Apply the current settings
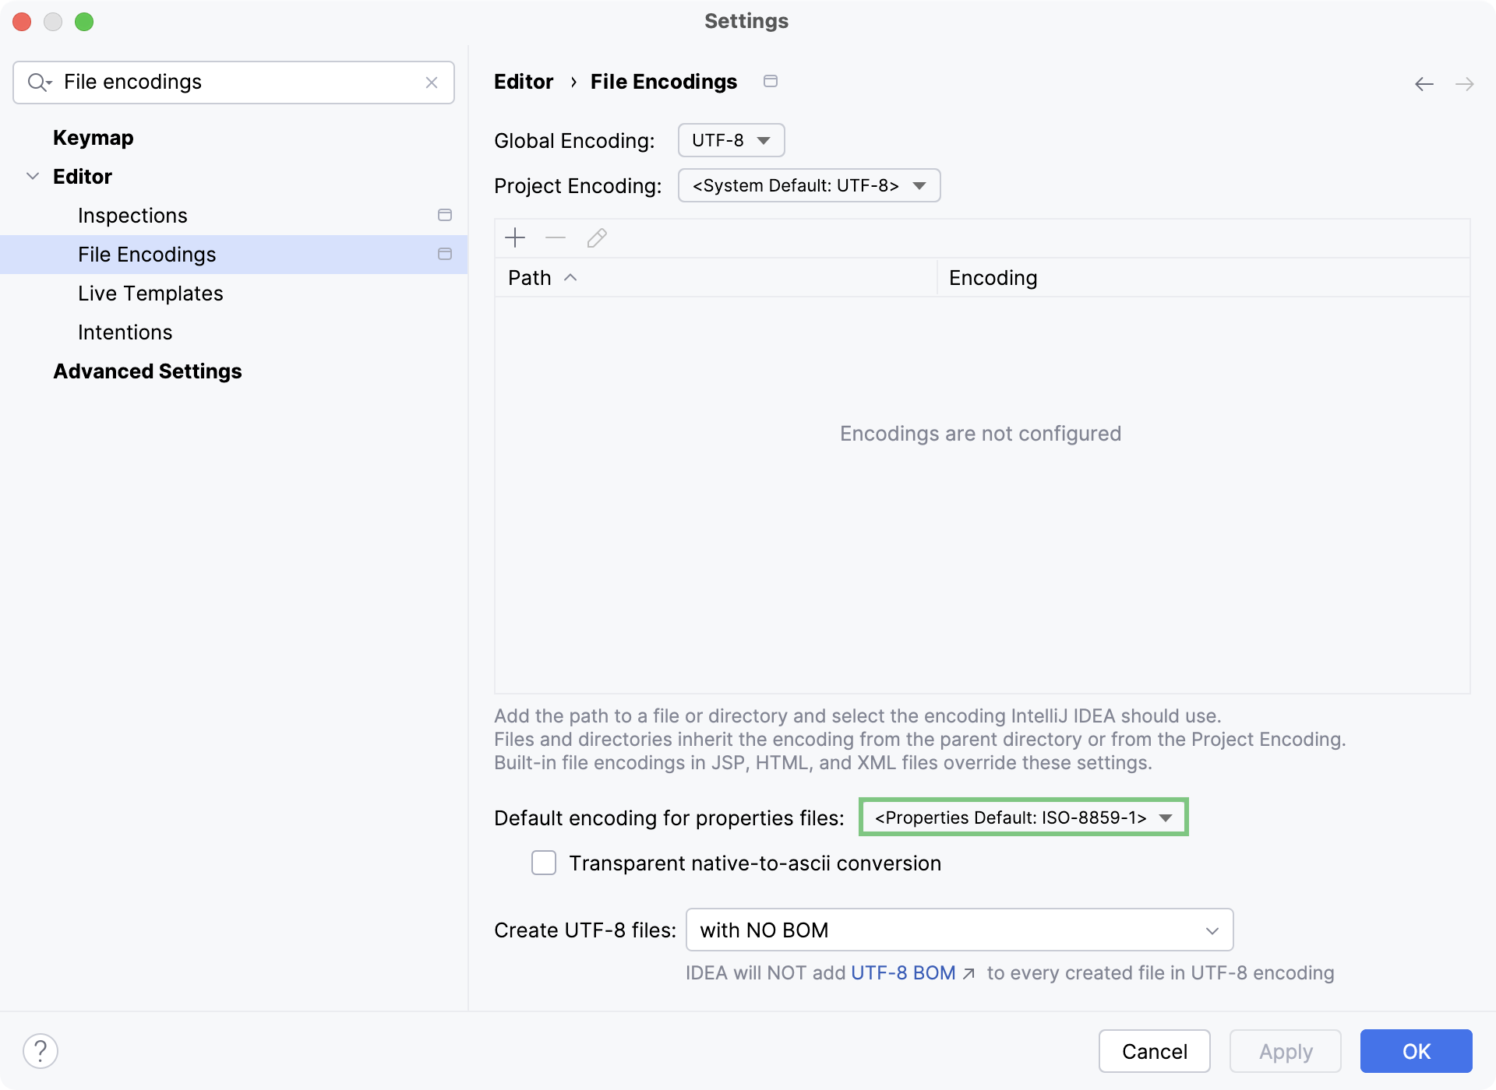 (x=1284, y=1050)
